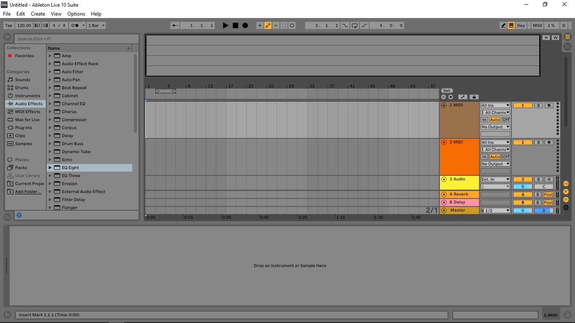575x323 pixels.
Task: Click the Play button in transport
Action: pos(226,26)
